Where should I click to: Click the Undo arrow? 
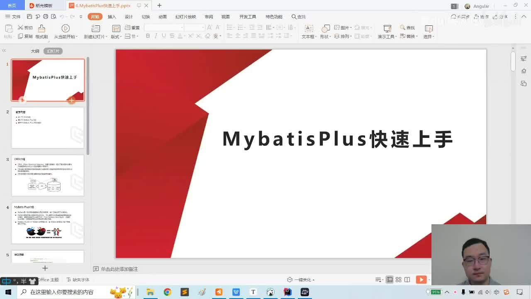[62, 17]
